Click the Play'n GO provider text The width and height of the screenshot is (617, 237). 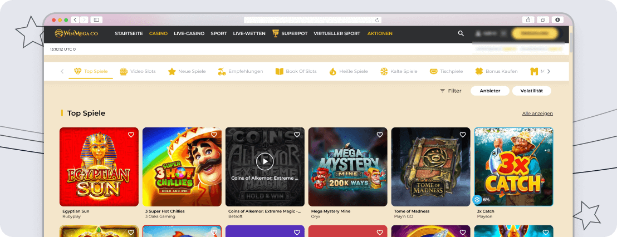pyautogui.click(x=405, y=216)
